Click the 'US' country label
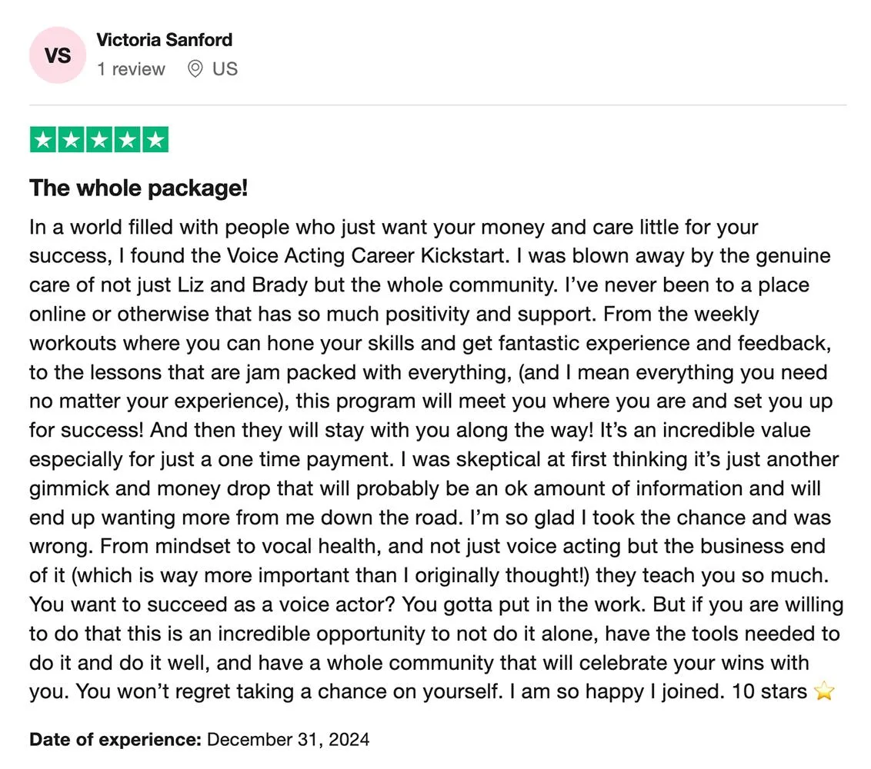The image size is (871, 769). pos(225,69)
